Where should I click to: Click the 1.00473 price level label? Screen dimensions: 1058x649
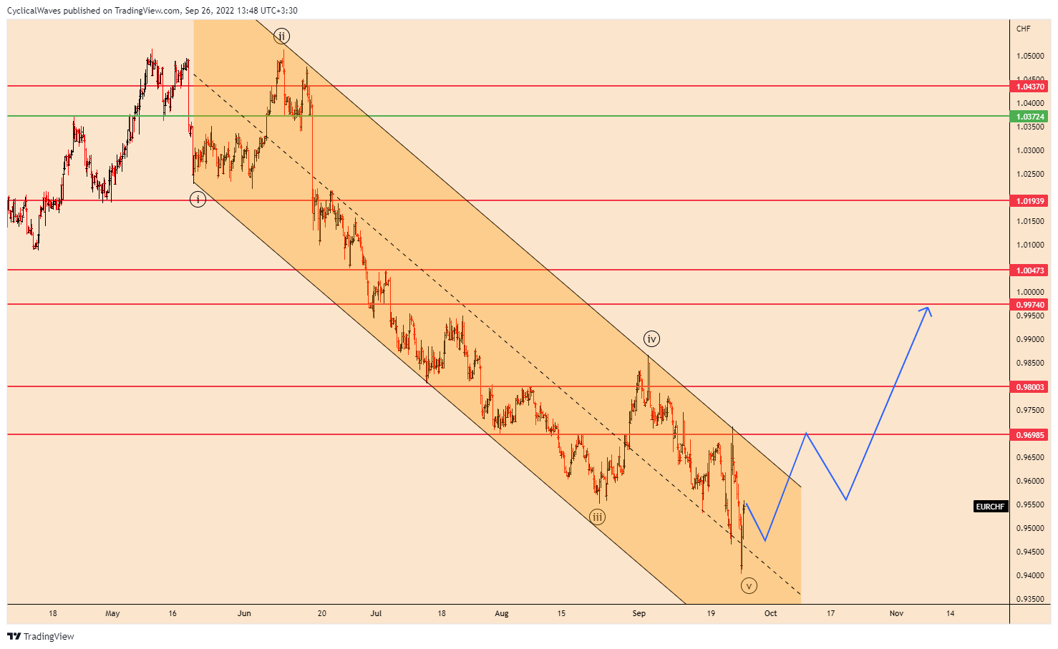click(1029, 270)
